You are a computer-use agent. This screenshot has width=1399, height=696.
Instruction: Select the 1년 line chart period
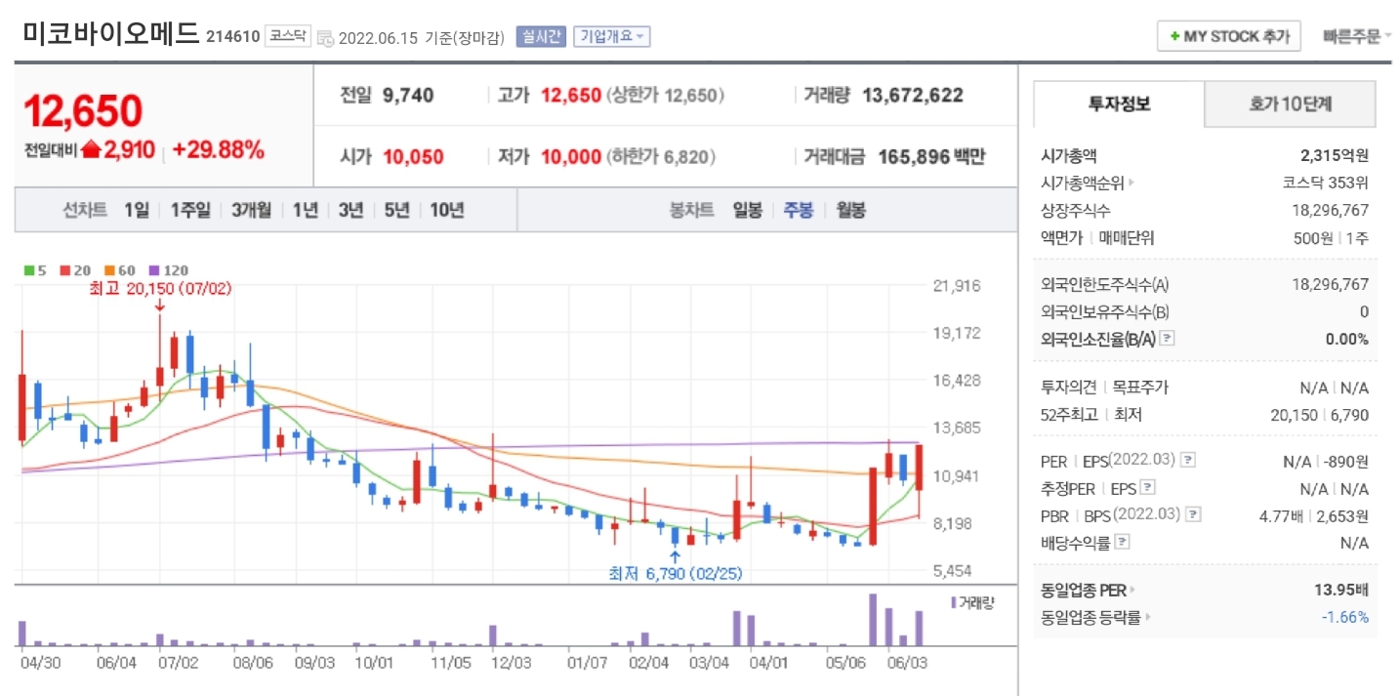(306, 210)
